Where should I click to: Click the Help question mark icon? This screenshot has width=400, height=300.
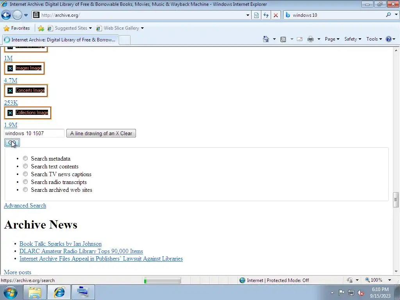(389, 39)
